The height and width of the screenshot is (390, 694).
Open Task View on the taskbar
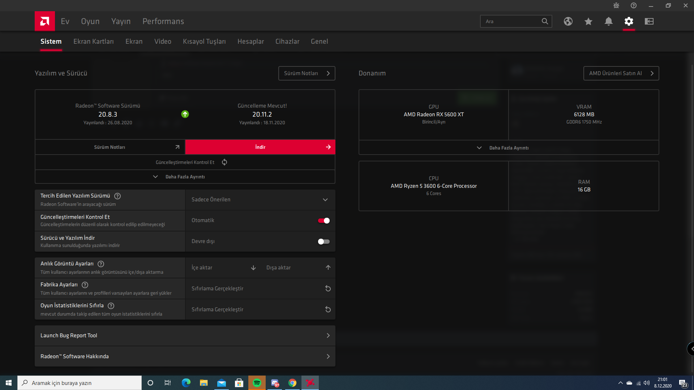point(168,383)
